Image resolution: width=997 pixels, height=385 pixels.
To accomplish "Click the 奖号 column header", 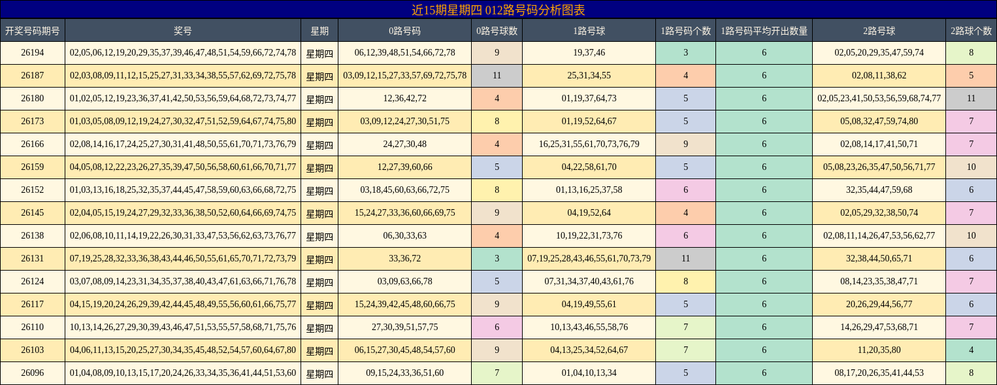I will 183,31.
